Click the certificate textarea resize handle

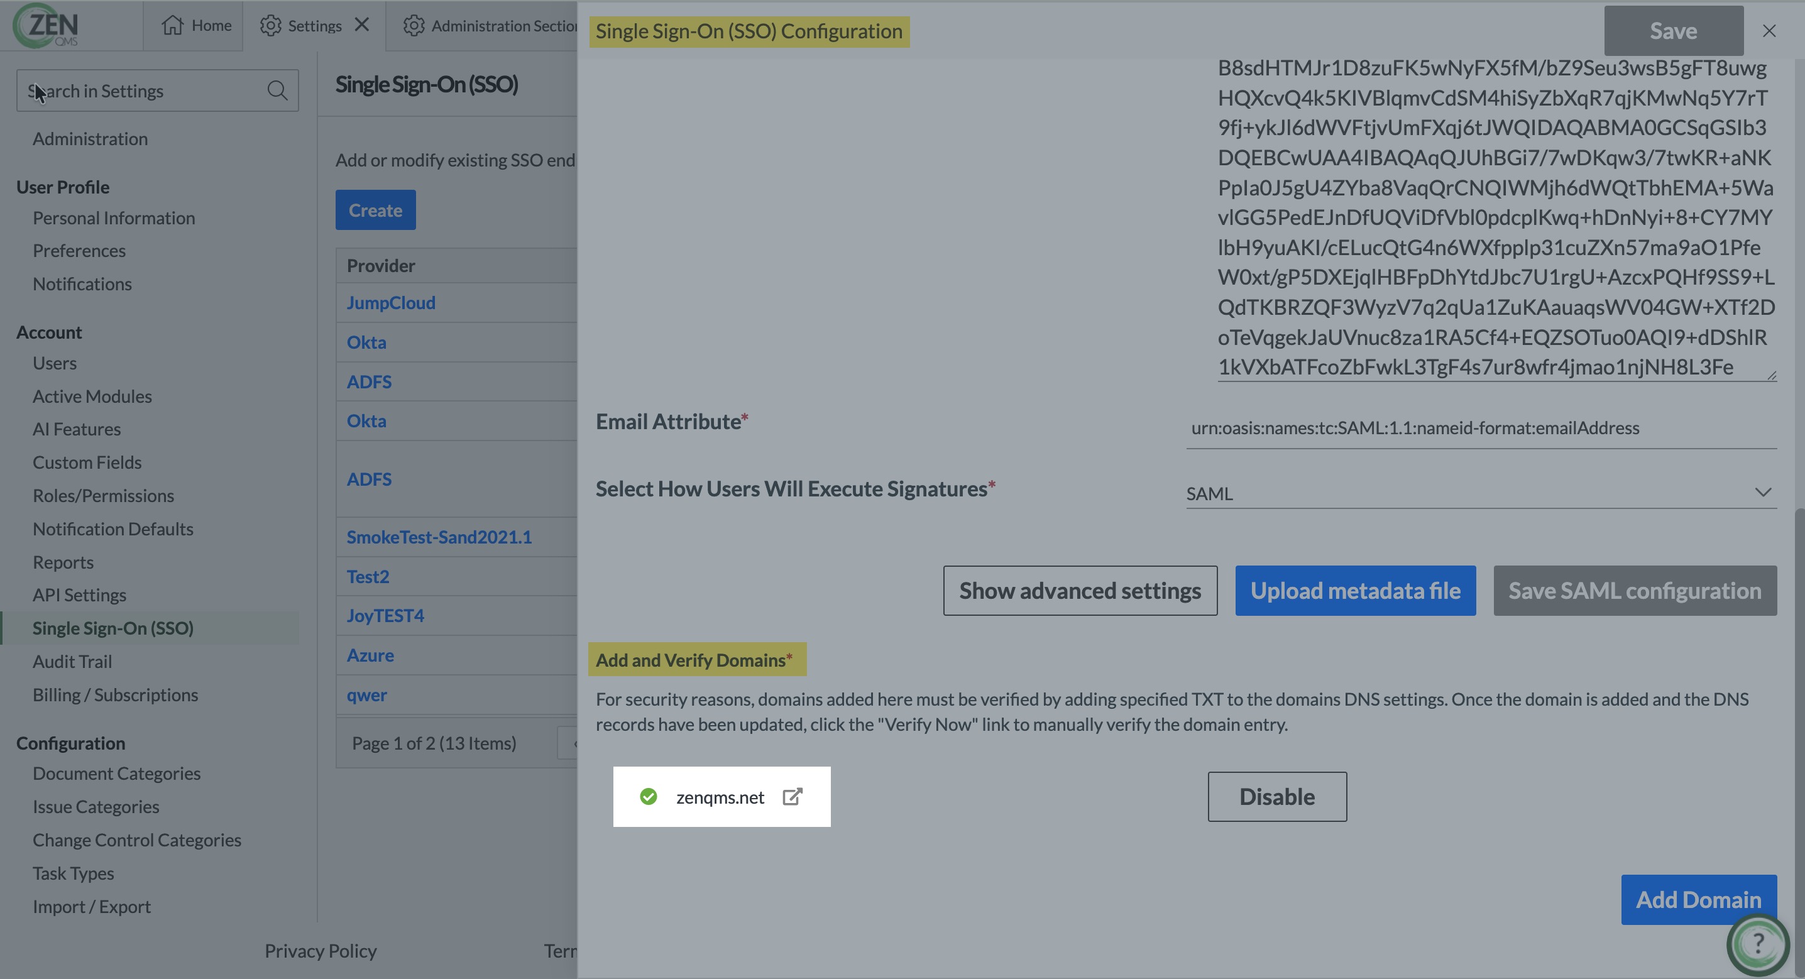pos(1771,376)
